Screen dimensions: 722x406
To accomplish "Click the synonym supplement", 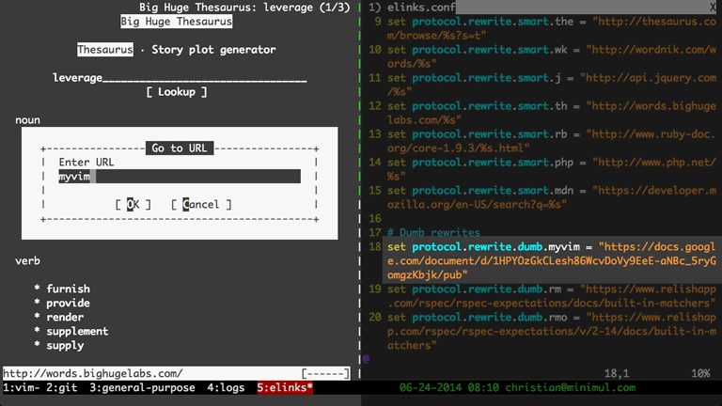I will pyautogui.click(x=77, y=331).
